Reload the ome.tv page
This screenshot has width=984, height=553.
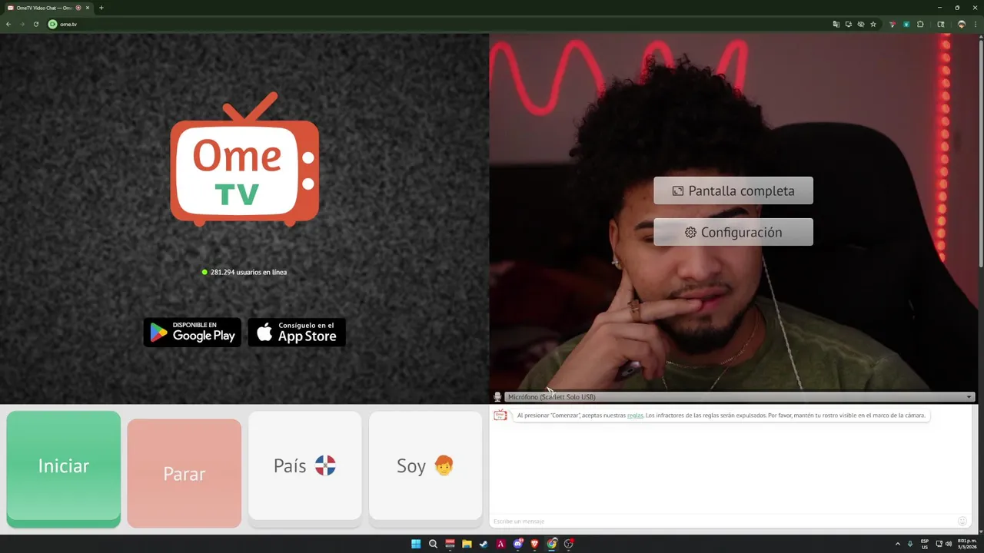(x=36, y=25)
